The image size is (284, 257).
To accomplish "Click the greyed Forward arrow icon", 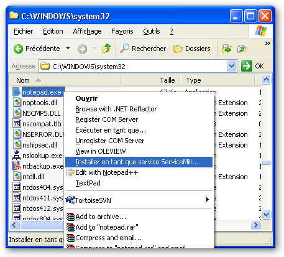I will coord(82,49).
